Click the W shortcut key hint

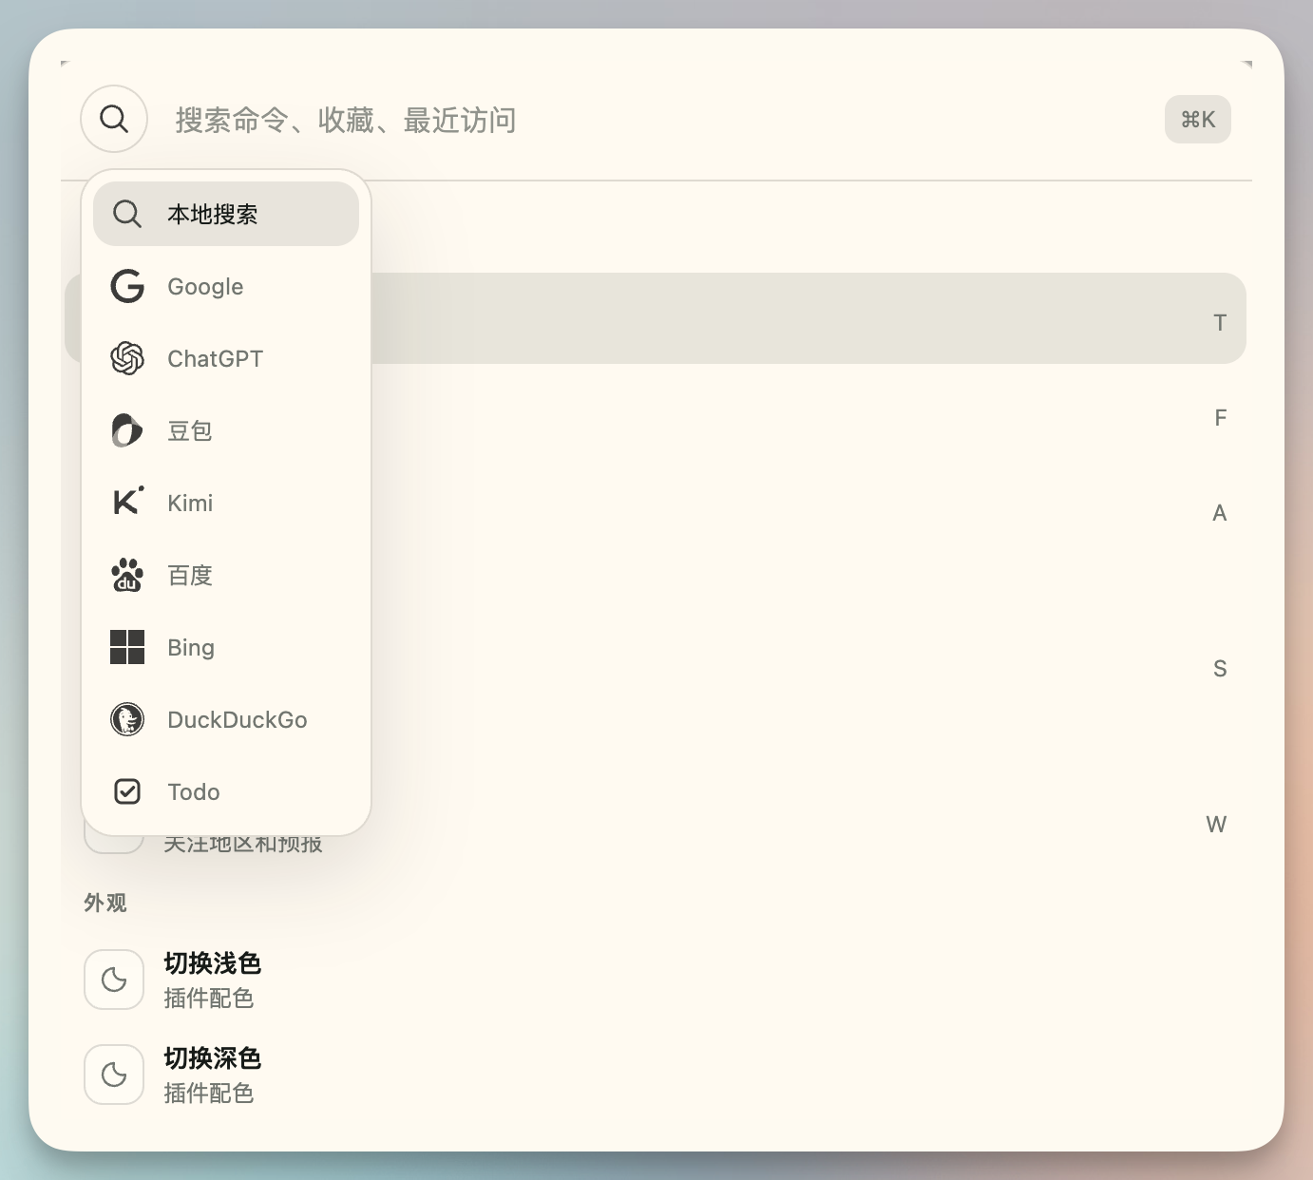click(x=1216, y=825)
